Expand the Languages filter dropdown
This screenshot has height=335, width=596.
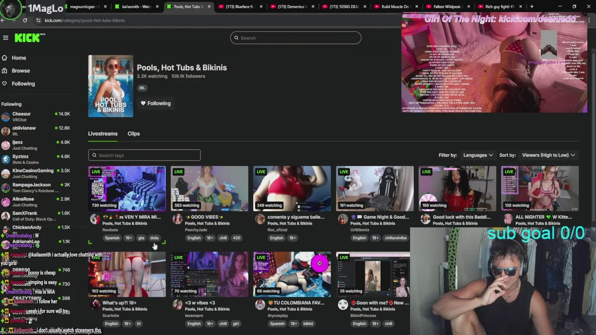[478, 155]
